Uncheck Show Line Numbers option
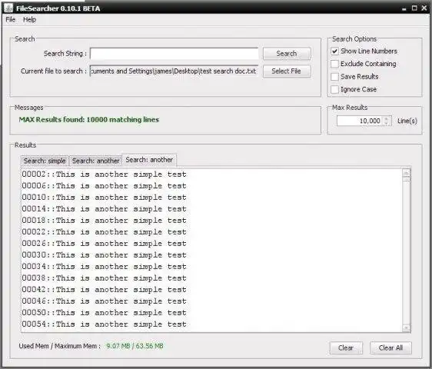 (x=334, y=52)
